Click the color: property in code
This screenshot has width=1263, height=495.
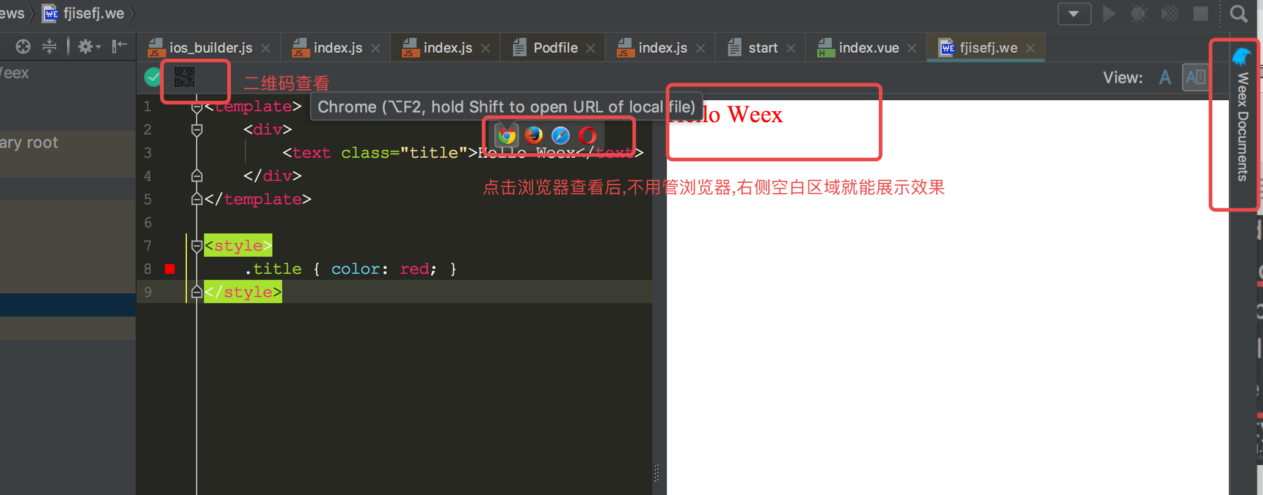click(x=360, y=269)
